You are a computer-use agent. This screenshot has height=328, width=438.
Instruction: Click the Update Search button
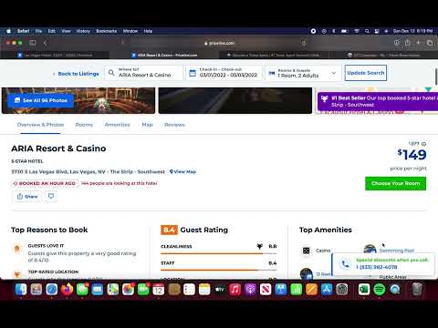click(366, 73)
